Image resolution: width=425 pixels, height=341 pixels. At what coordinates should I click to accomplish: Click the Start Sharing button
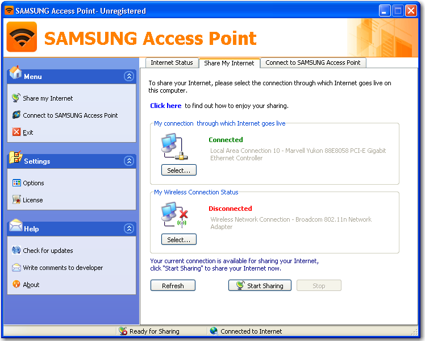[260, 285]
